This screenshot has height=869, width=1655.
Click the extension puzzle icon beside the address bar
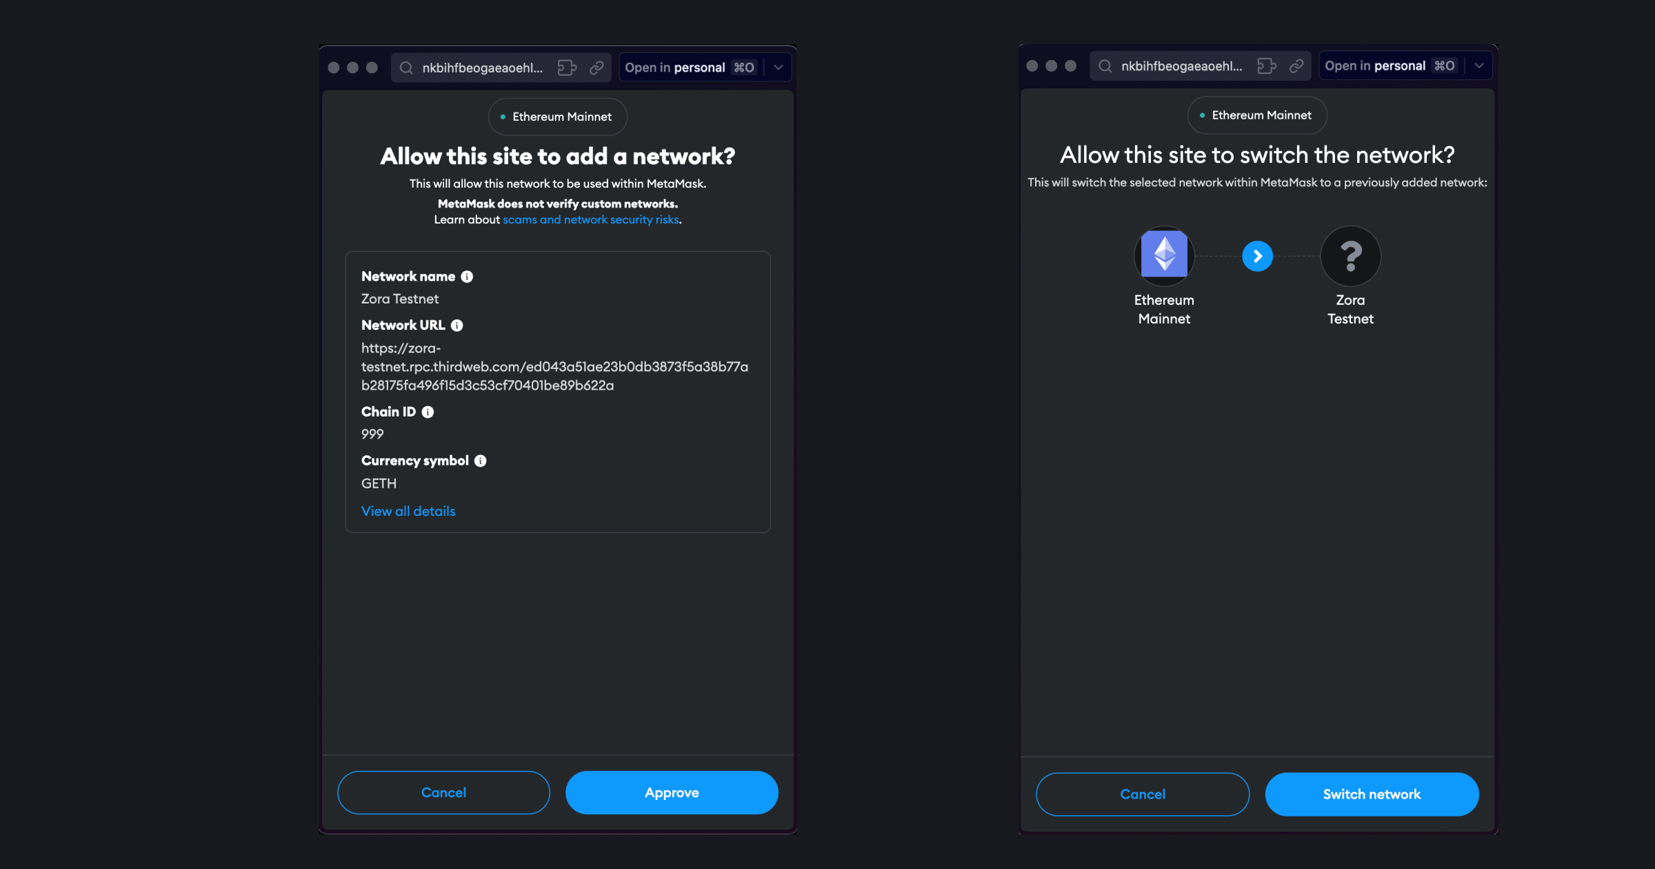coord(566,67)
